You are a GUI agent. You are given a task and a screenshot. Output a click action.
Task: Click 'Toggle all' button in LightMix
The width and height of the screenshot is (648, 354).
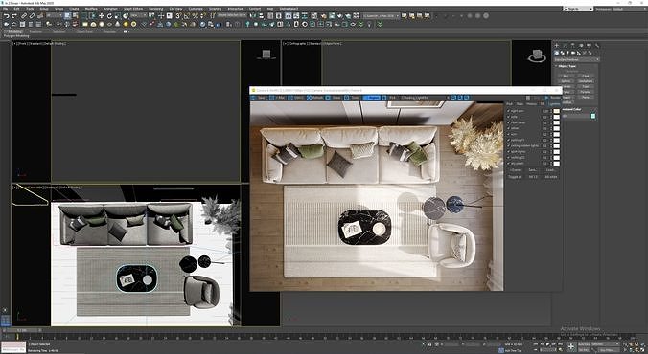pos(515,177)
